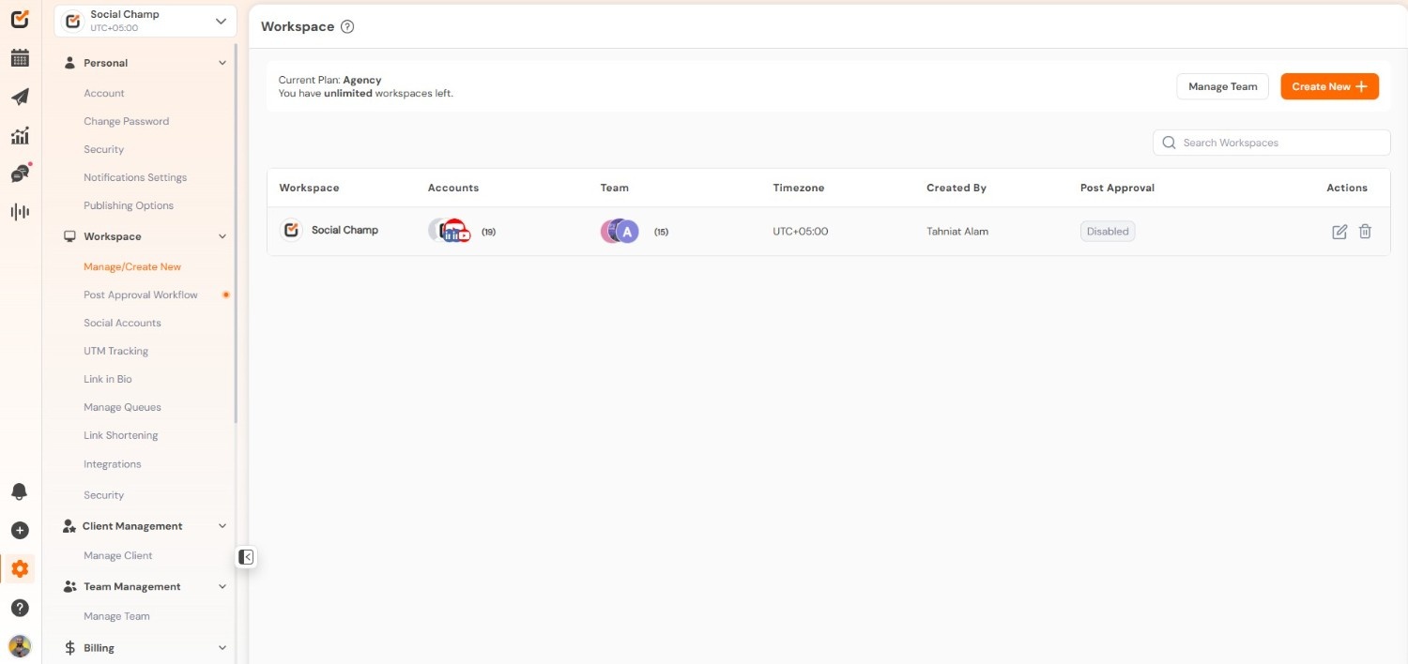
Task: Click the Social Champ workspace row logo
Action: click(292, 230)
